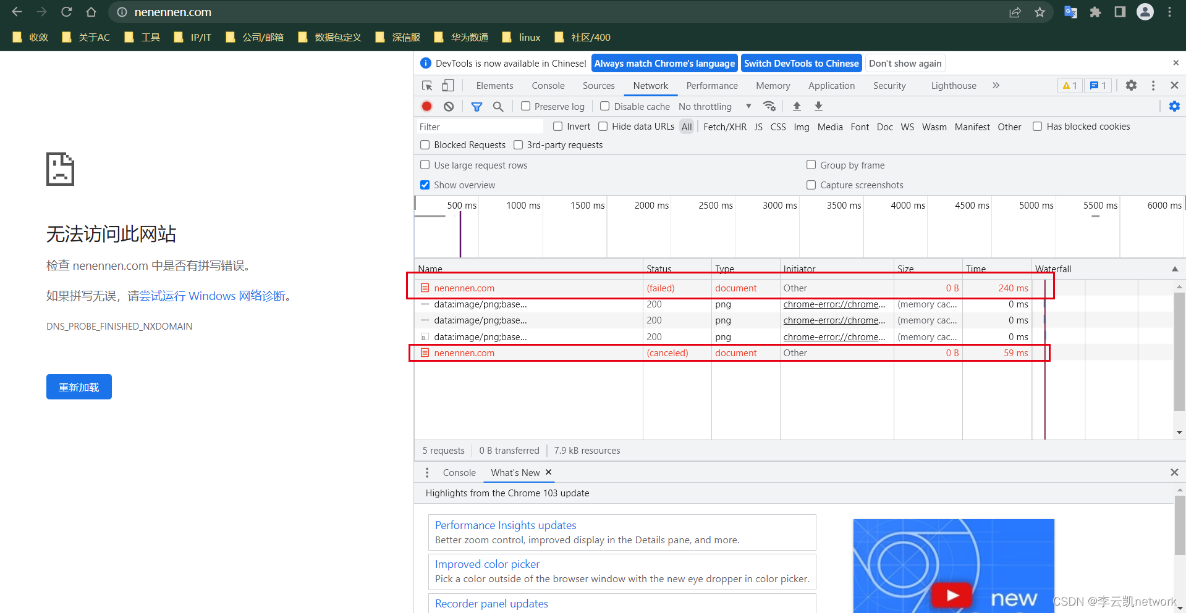Click Switch DevTools to Chinese
This screenshot has height=613, width=1186.
(x=801, y=63)
